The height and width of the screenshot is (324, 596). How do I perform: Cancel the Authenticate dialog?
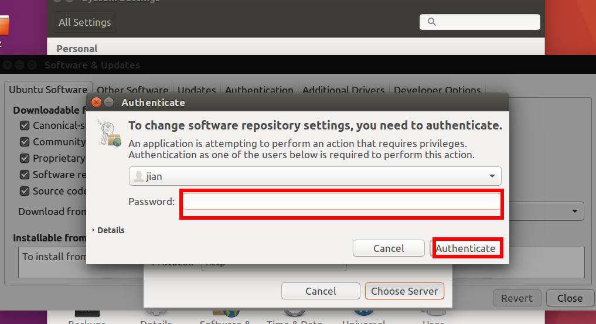coord(389,248)
